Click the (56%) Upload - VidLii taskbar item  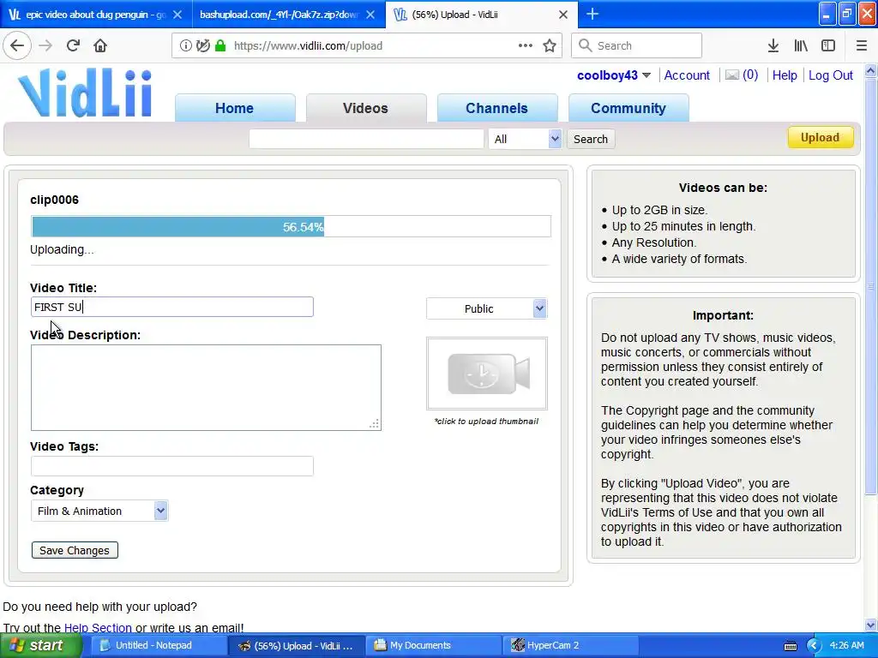point(296,645)
